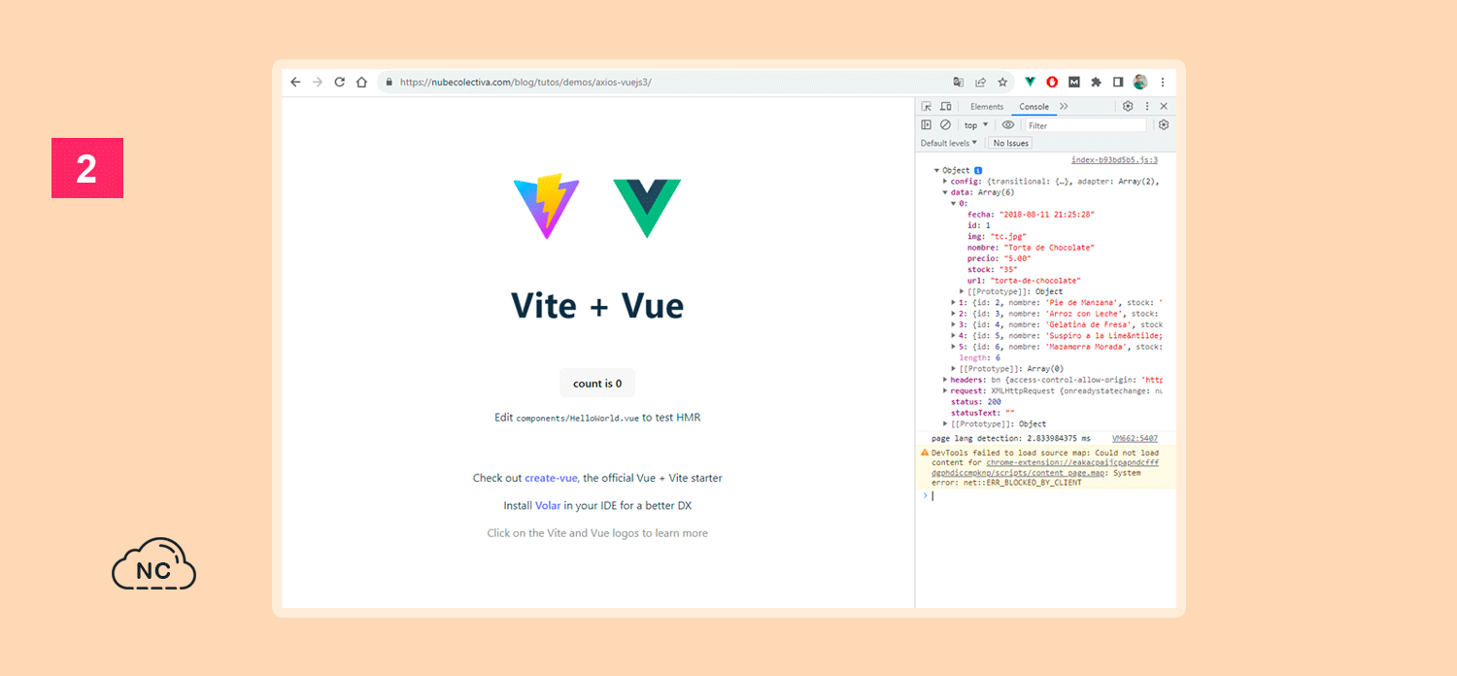Open the red ad blocker extension
Viewport: 1457px width, 676px height.
pos(1052,83)
